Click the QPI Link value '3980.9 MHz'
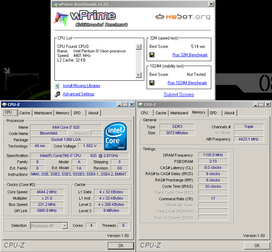Image resolution: width=272 pixels, height=252 pixels. (47, 210)
